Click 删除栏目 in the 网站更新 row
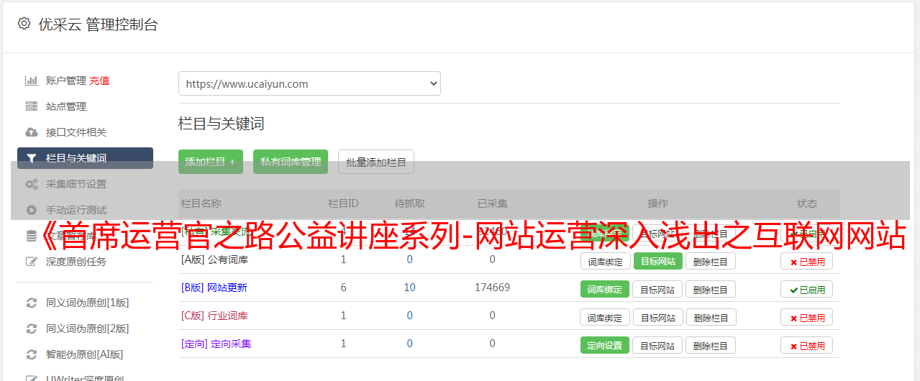 pyautogui.click(x=711, y=289)
